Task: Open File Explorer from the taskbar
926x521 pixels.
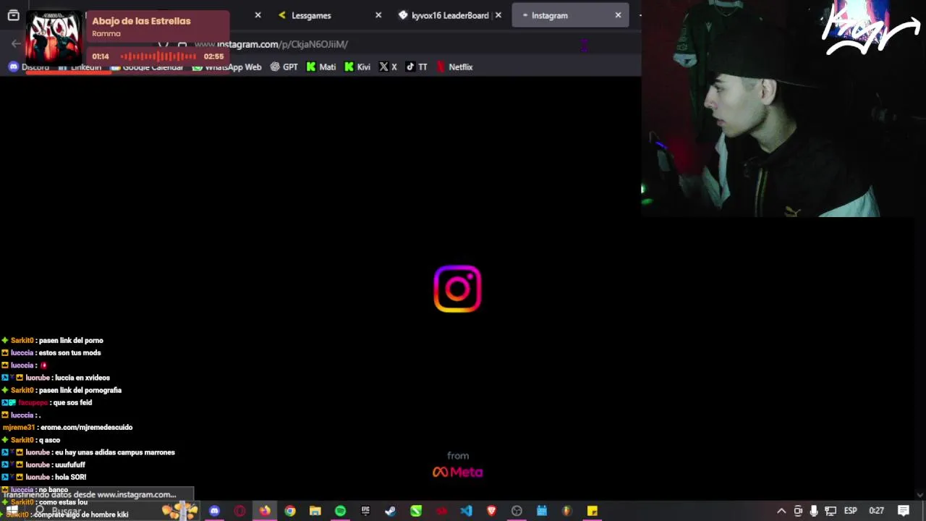Action: point(315,511)
